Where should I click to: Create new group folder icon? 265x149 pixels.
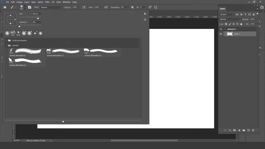244,130
